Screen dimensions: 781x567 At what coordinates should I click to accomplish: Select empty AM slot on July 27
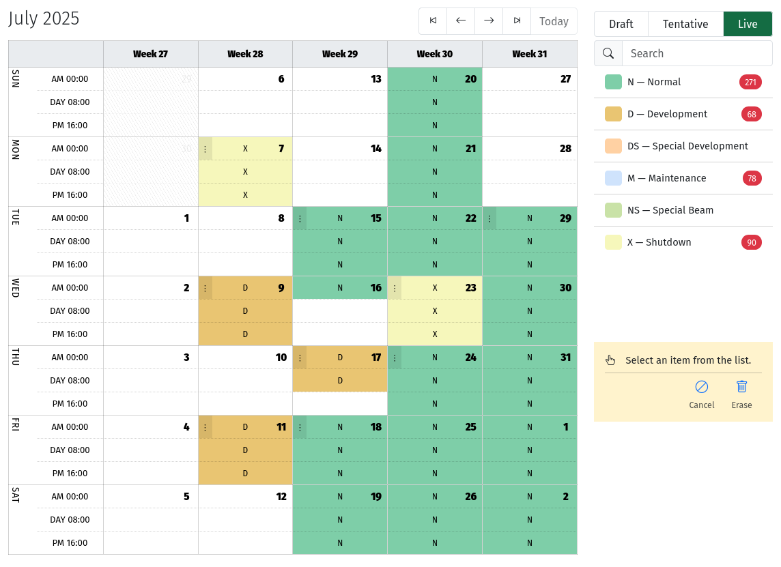coord(530,79)
